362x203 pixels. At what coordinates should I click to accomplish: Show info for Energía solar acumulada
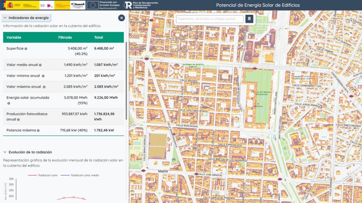point(8,103)
